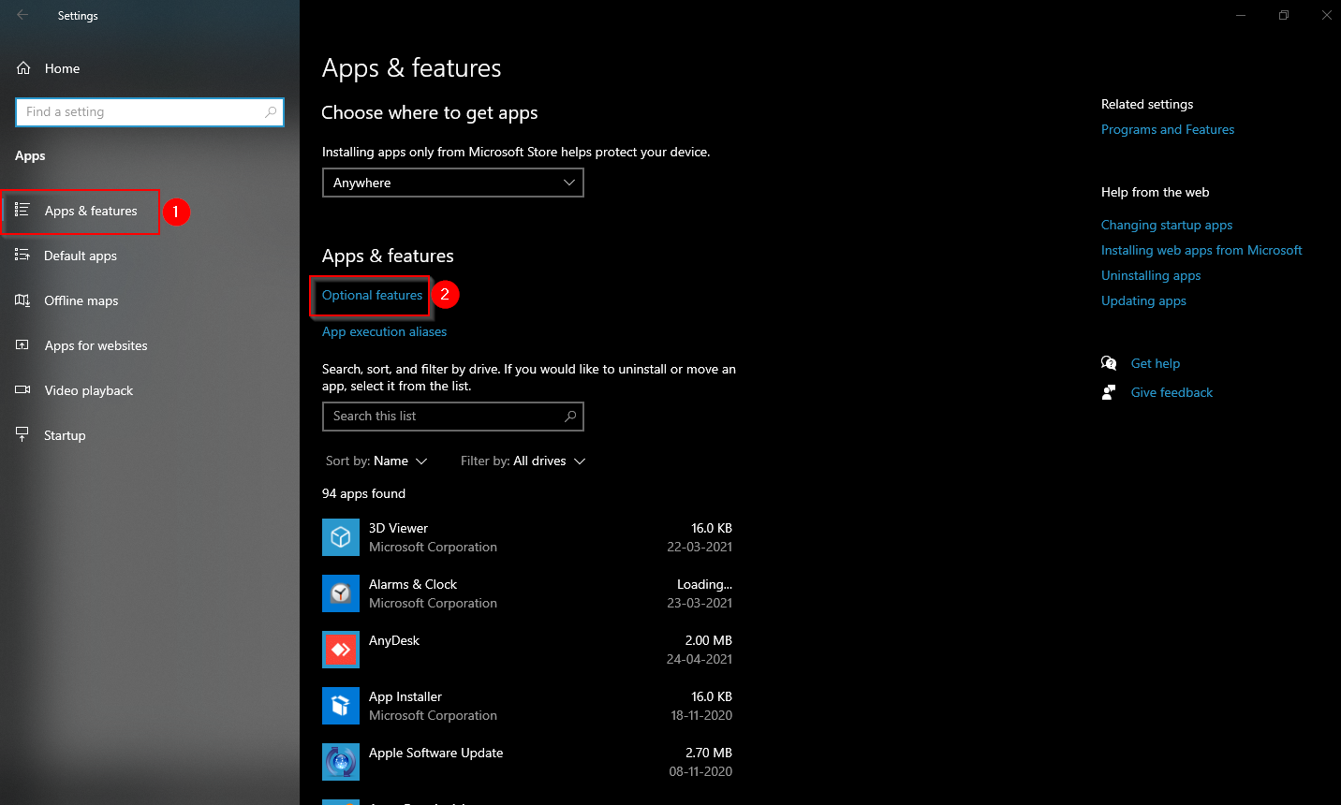Screen dimensions: 1341x805
Task: Open Installing web apps from Microsoft link
Action: pos(1201,250)
